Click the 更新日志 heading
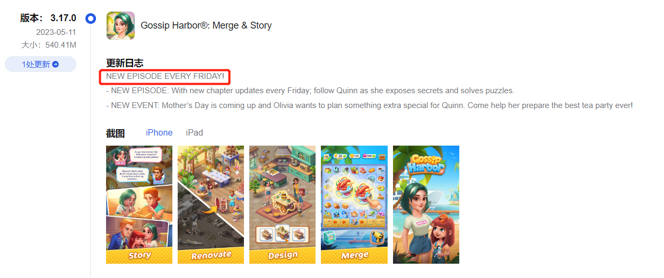Screen dimensions: 664x278 coord(125,64)
